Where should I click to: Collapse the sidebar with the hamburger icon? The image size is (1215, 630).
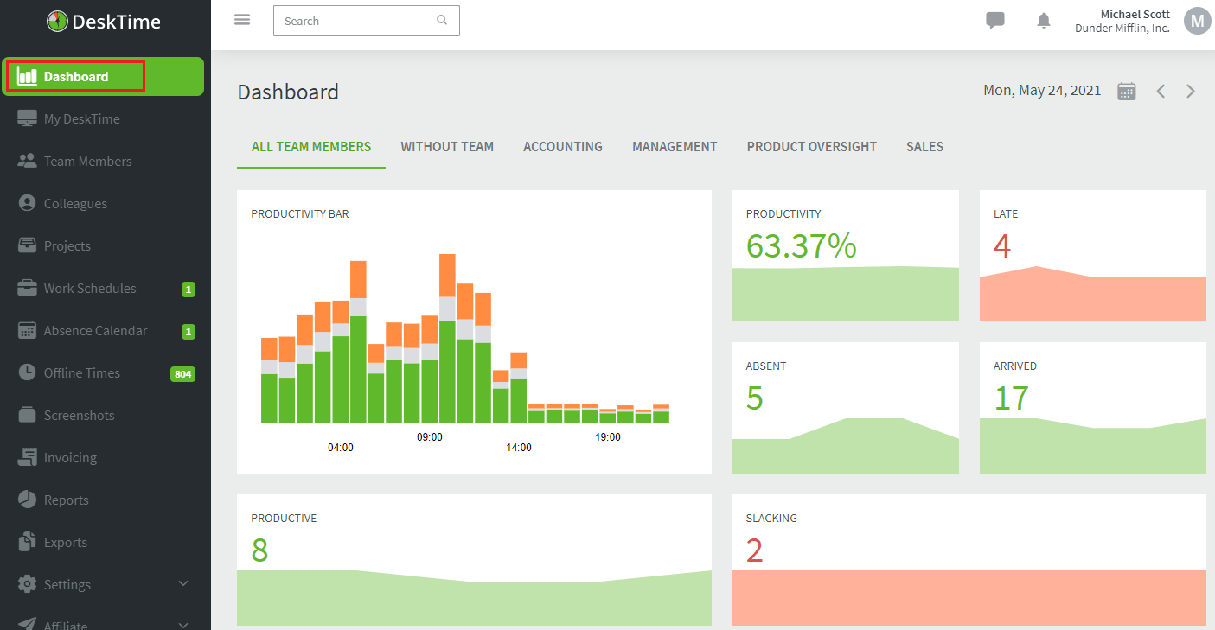pos(242,19)
